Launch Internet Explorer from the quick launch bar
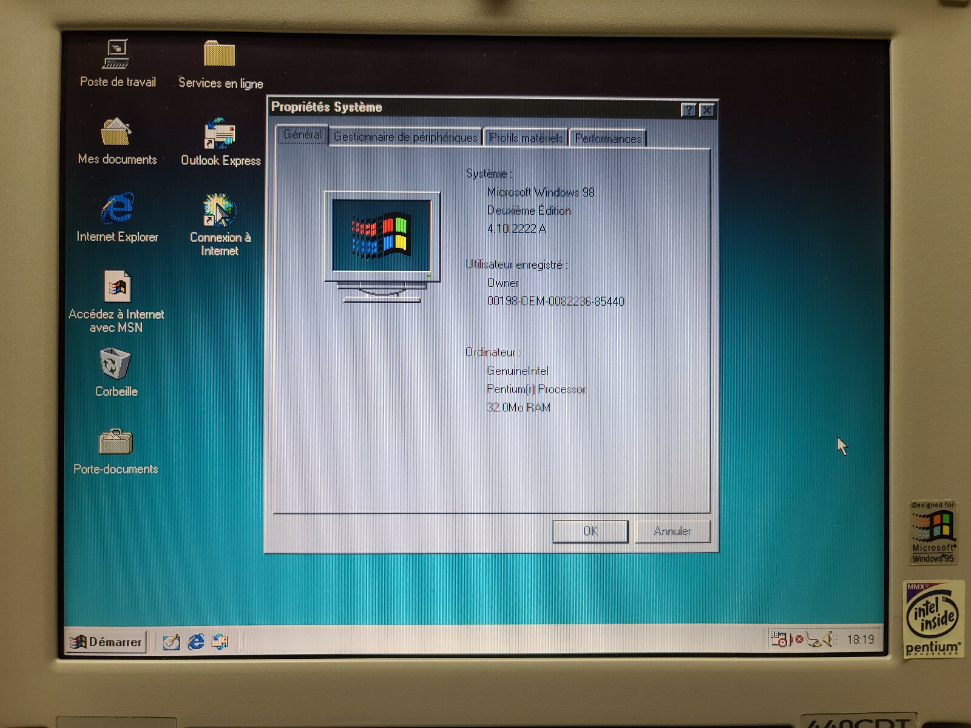This screenshot has height=728, width=971. pos(196,641)
